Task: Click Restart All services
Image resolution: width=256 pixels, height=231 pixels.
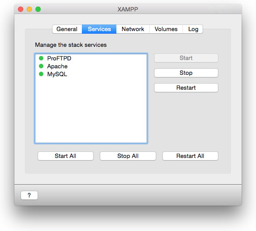Action: point(190,156)
